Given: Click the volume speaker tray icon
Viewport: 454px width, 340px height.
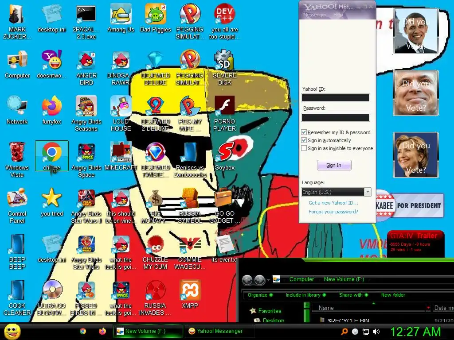Looking at the screenshot, I should [376, 332].
